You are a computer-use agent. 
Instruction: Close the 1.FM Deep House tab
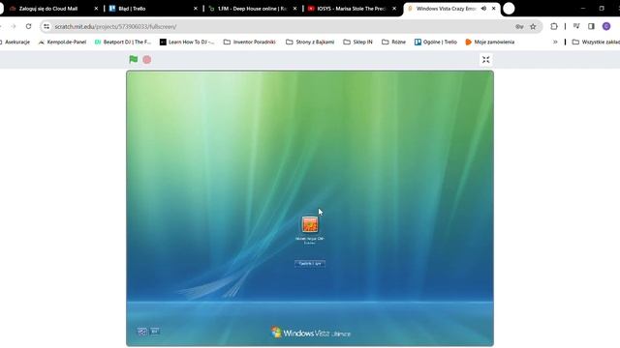[294, 9]
